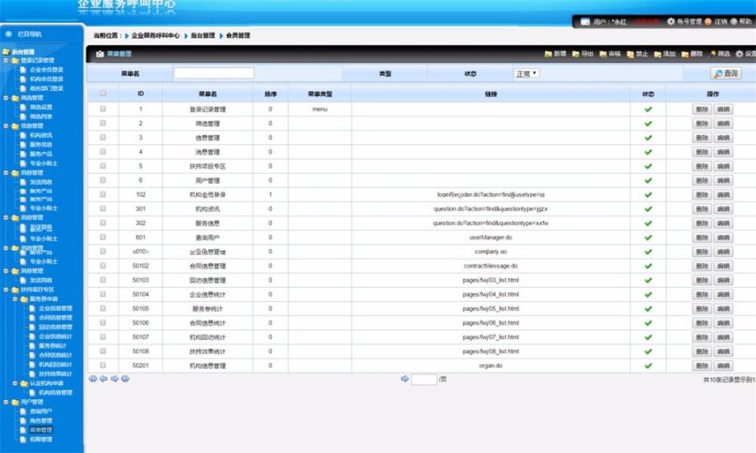Check the checkbox for row ID 6
This screenshot has width=756, height=453.
pos(102,180)
